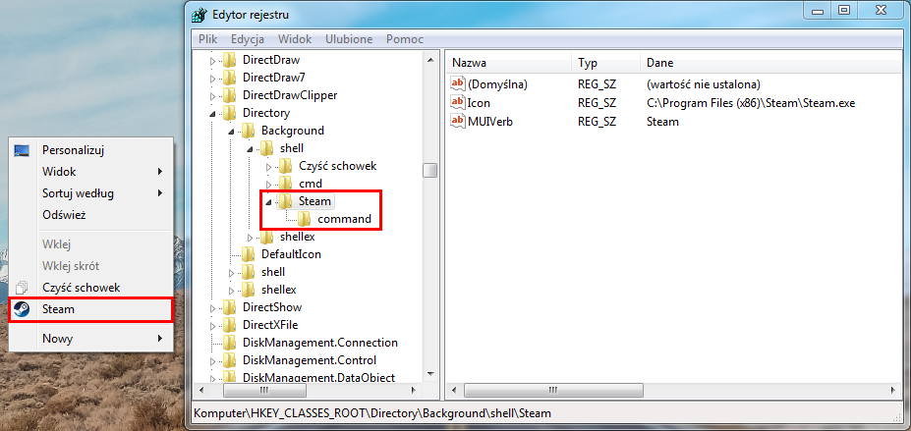Screen dimensions: 911x431
Task: Expand the Czyść schowek key in tree
Action: (268, 167)
